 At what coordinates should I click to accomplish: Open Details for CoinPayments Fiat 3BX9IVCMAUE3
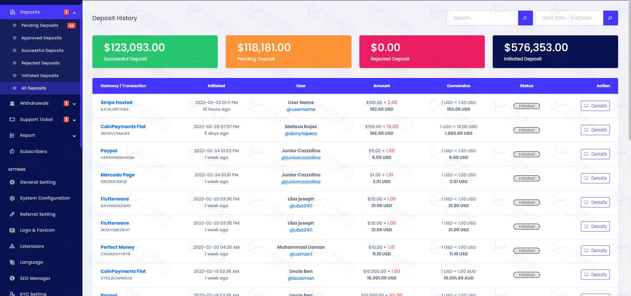point(595,130)
